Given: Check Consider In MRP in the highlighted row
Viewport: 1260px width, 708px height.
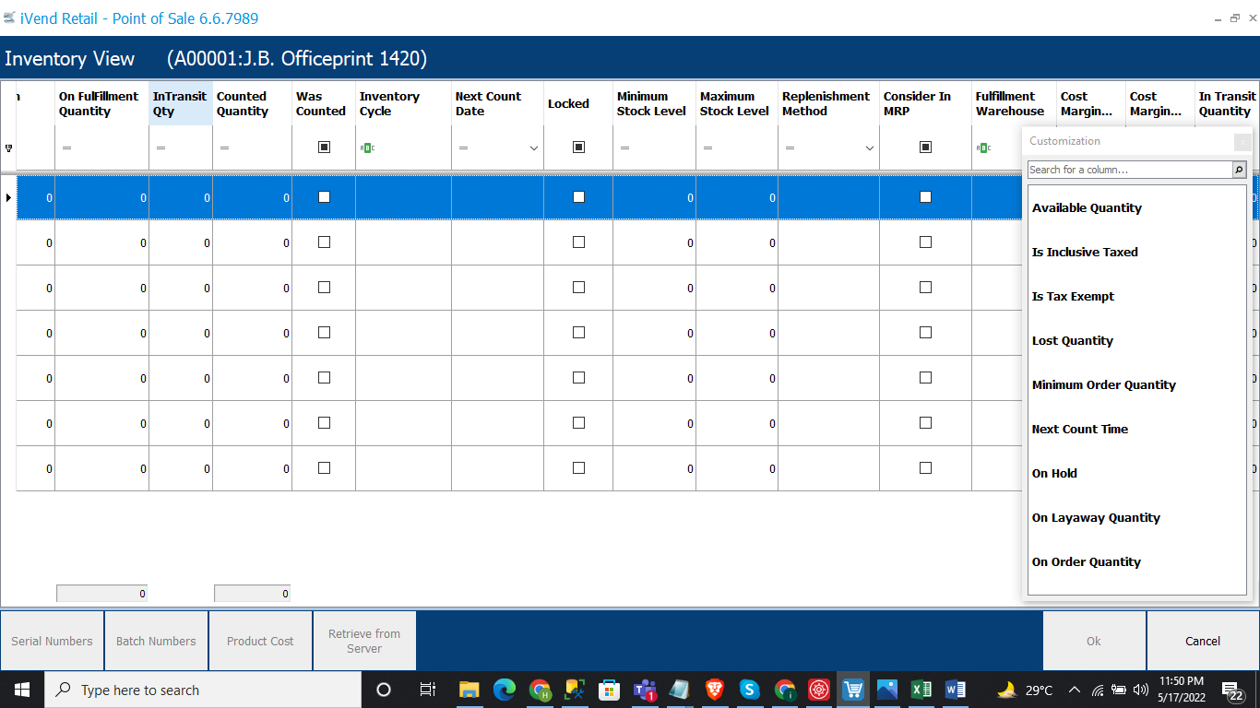Looking at the screenshot, I should click(925, 197).
